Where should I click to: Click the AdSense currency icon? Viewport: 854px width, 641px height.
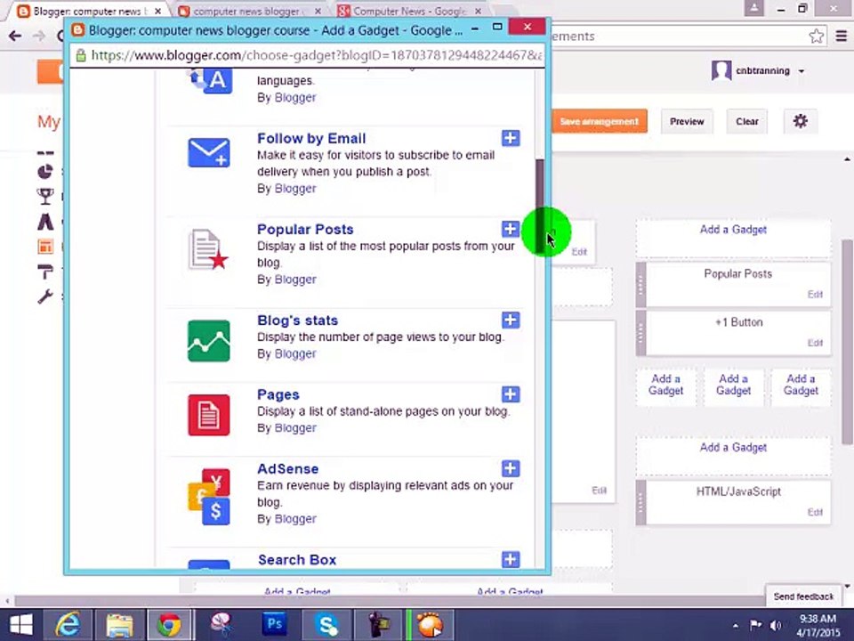click(x=209, y=497)
